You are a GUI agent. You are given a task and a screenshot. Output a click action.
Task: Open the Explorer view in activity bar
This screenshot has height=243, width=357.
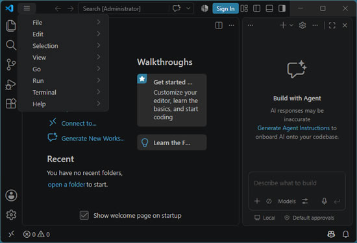pos(10,25)
